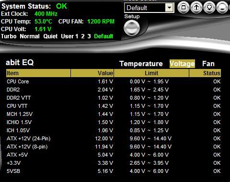
Task: Select the Quiet mode
Action: point(50,36)
